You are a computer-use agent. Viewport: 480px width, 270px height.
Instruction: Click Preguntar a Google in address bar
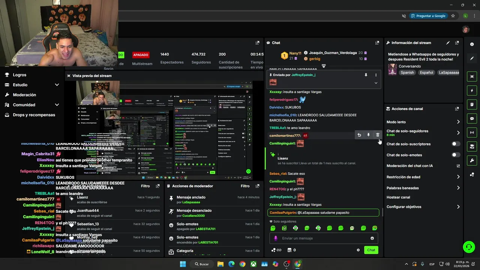click(428, 16)
